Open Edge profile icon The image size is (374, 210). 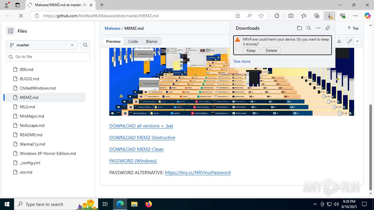tap(6, 5)
